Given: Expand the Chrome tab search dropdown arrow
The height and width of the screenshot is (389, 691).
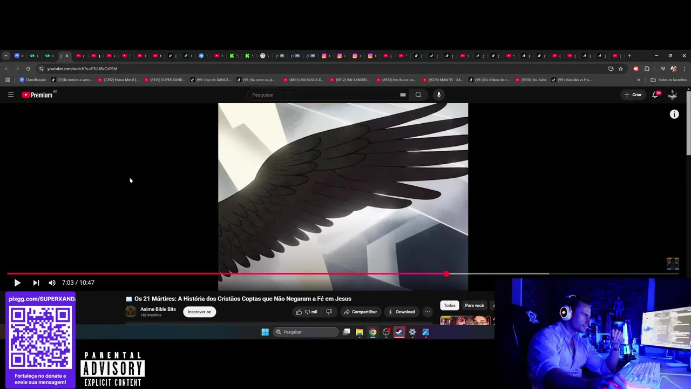Looking at the screenshot, I should tap(6, 56).
